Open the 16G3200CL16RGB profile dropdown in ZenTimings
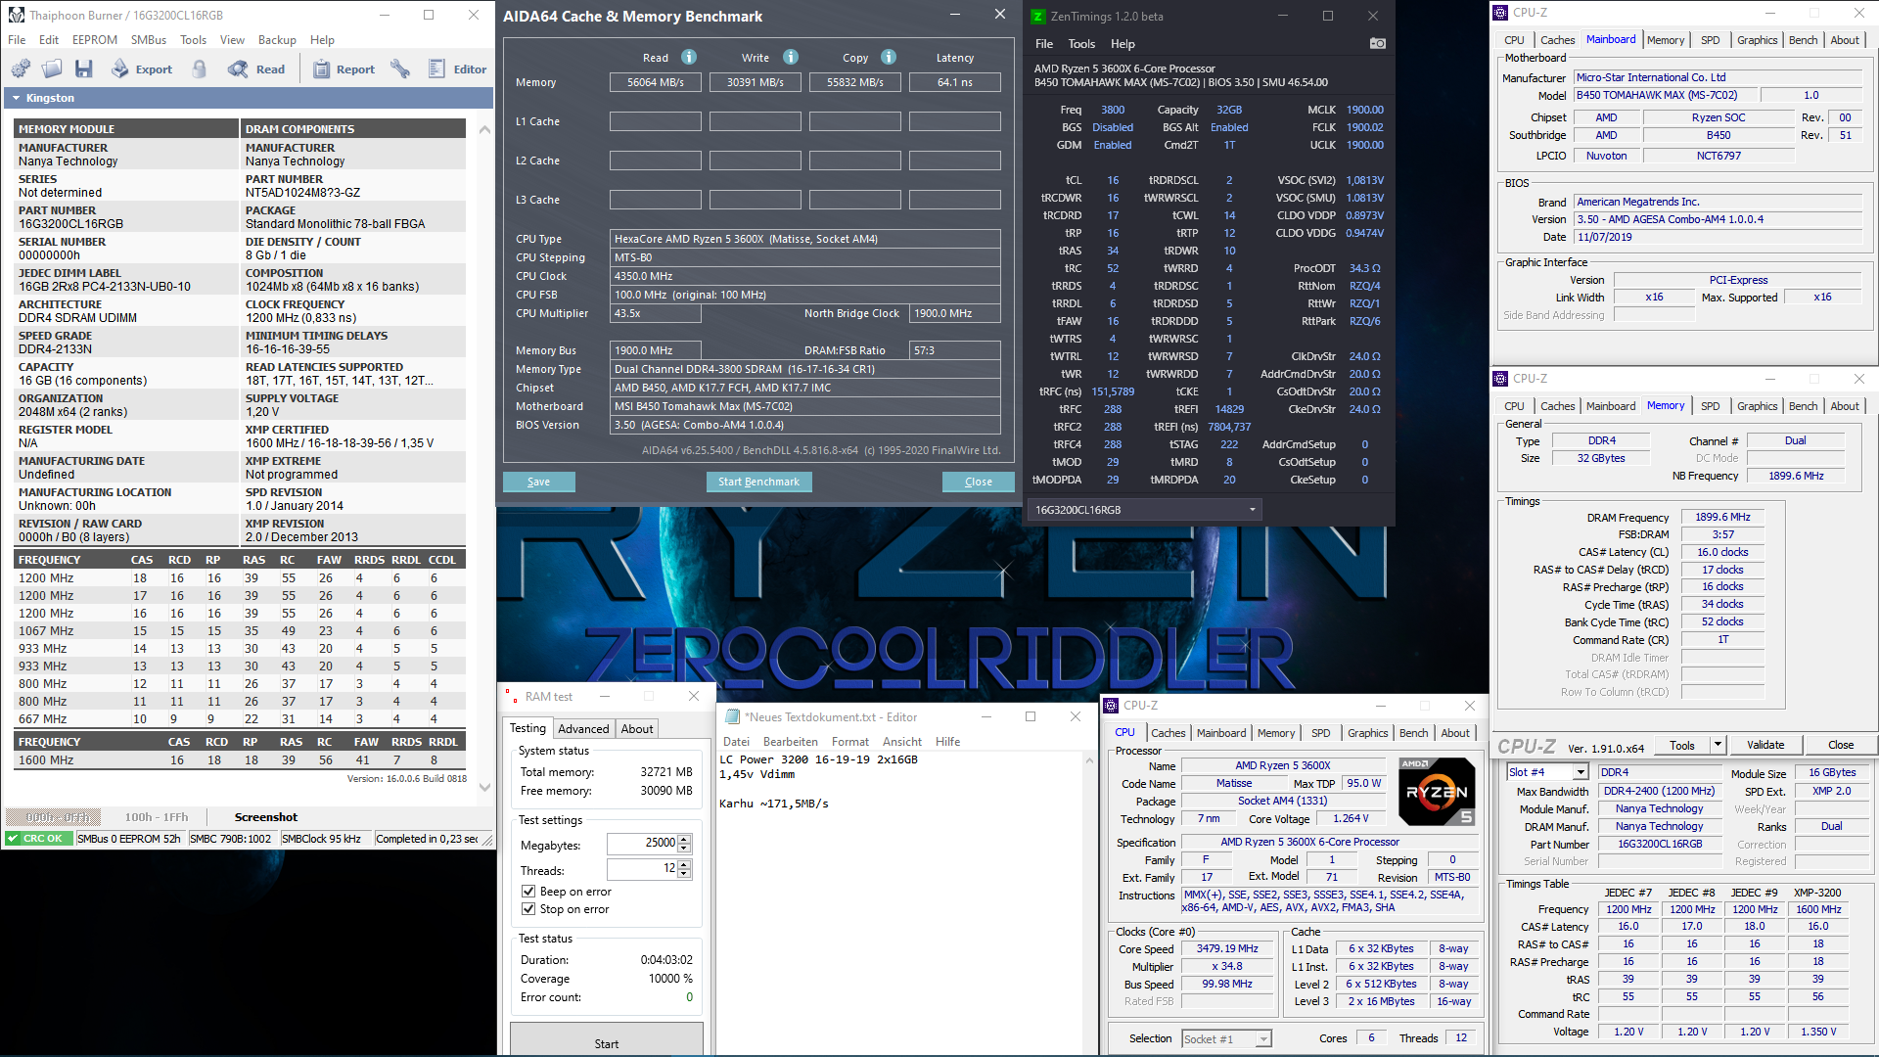This screenshot has height=1057, width=1879. (x=1253, y=509)
